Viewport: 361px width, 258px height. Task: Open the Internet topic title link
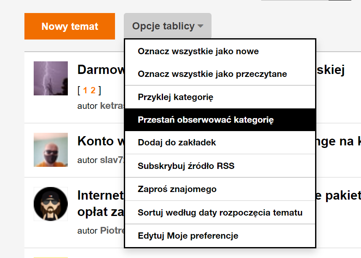pyautogui.click(x=100, y=196)
